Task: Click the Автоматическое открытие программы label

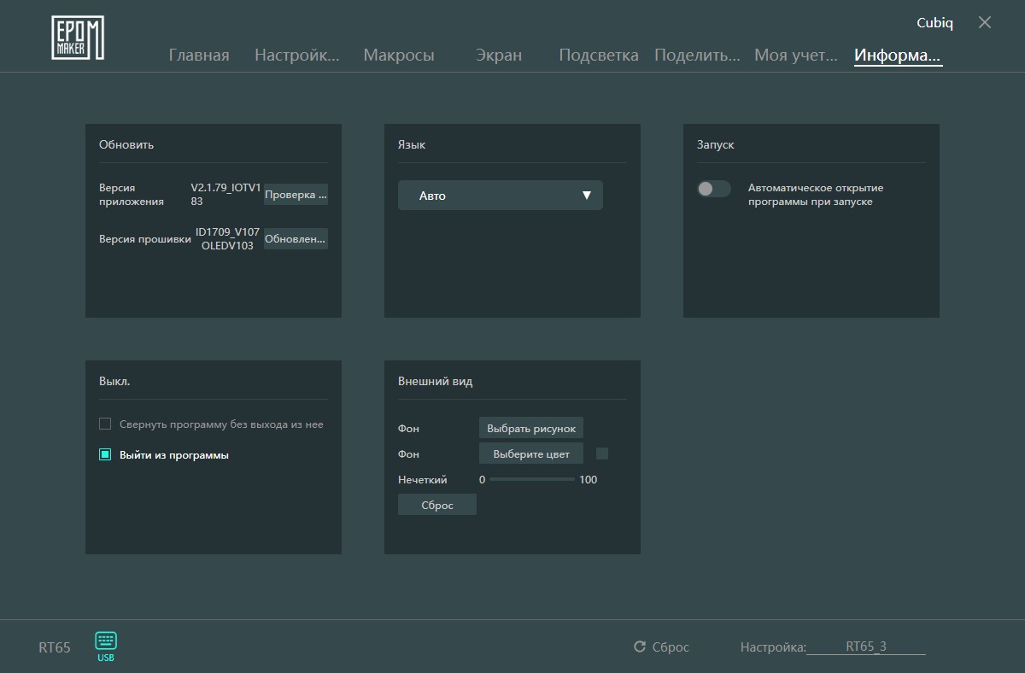Action: [816, 195]
